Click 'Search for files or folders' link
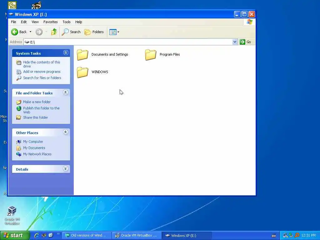This screenshot has height=240, width=320. pos(42,78)
